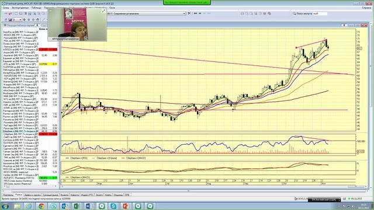Select the hand pan tool

(37, 20)
